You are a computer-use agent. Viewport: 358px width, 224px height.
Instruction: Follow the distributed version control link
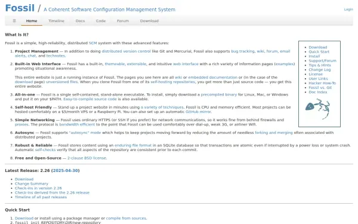pos(126,51)
